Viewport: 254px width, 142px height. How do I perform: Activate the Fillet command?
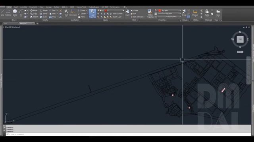click(52, 14)
